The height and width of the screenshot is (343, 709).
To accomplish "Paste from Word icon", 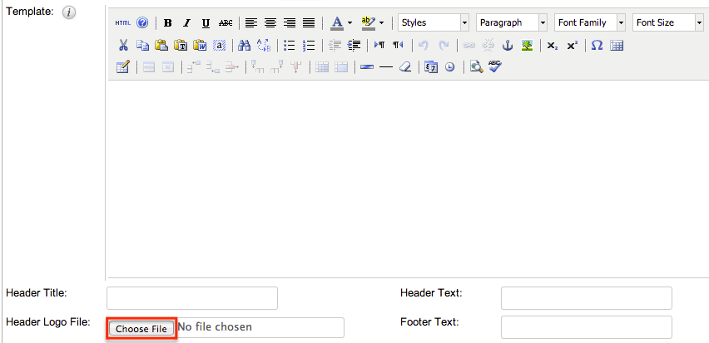I will click(200, 45).
